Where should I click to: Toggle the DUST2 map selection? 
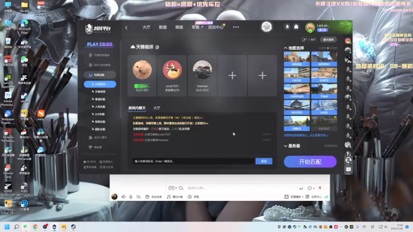click(x=324, y=75)
